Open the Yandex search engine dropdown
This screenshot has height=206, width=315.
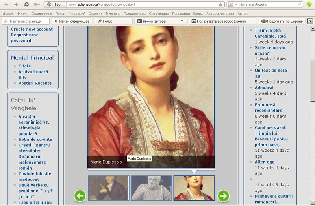pos(235,5)
